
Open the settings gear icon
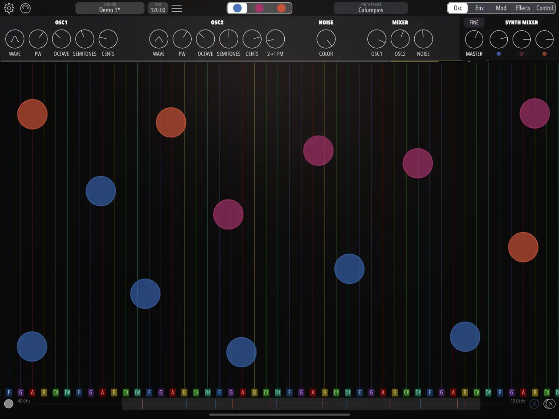click(x=9, y=8)
